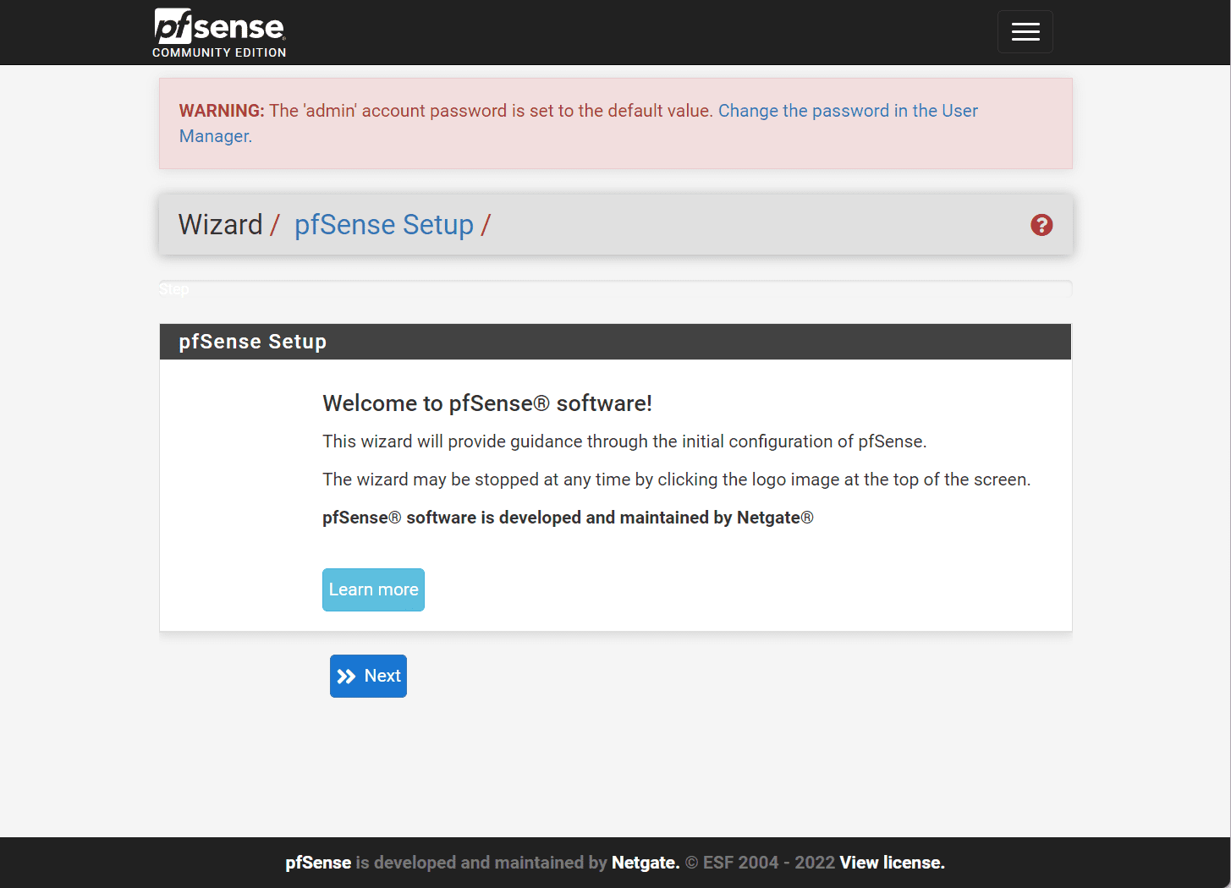Click the 'Welcome to pfSense® software!' heading

tap(487, 403)
